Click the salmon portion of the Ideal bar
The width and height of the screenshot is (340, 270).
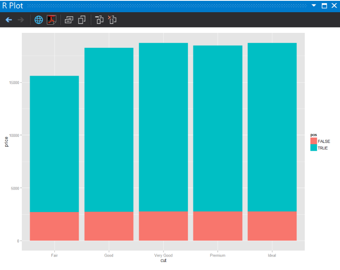point(272,226)
